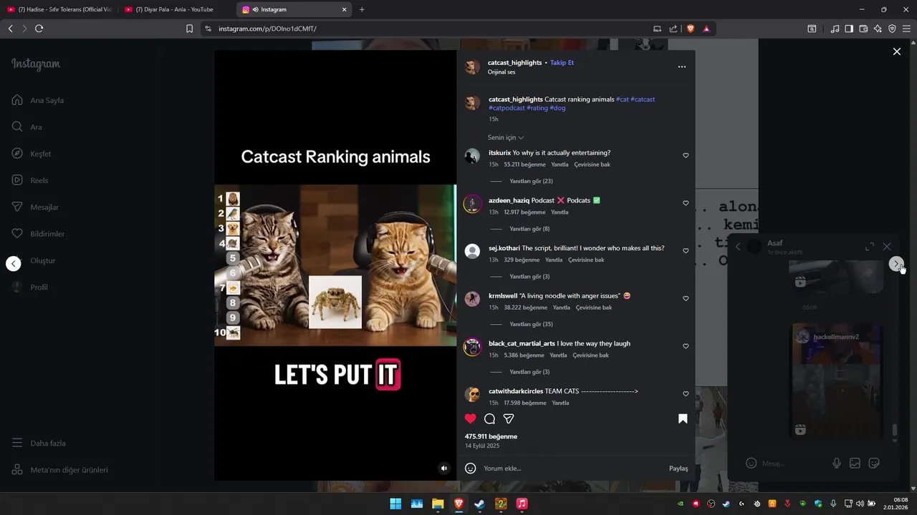This screenshot has width=917, height=515.
Task: Open a new browser tab
Action: pos(362,9)
